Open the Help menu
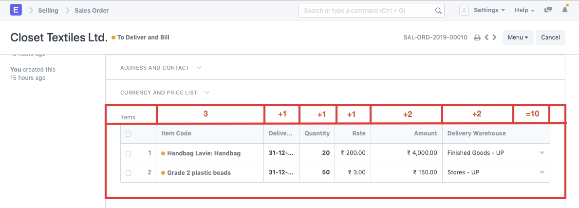The height and width of the screenshot is (208, 579). (524, 10)
